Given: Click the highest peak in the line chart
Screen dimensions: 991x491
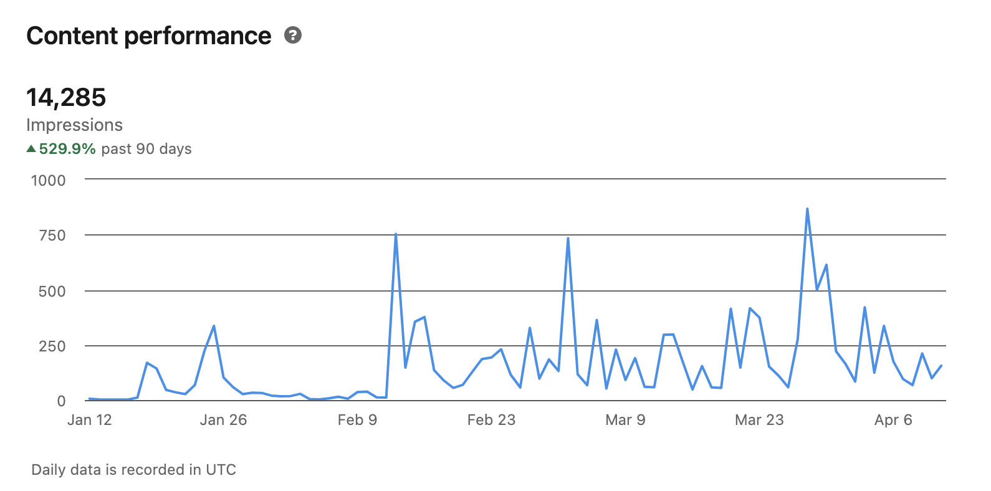Looking at the screenshot, I should 807,209.
